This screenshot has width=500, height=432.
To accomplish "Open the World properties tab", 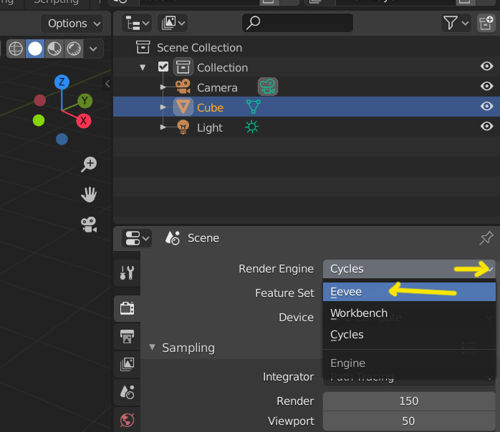I will coord(127,421).
